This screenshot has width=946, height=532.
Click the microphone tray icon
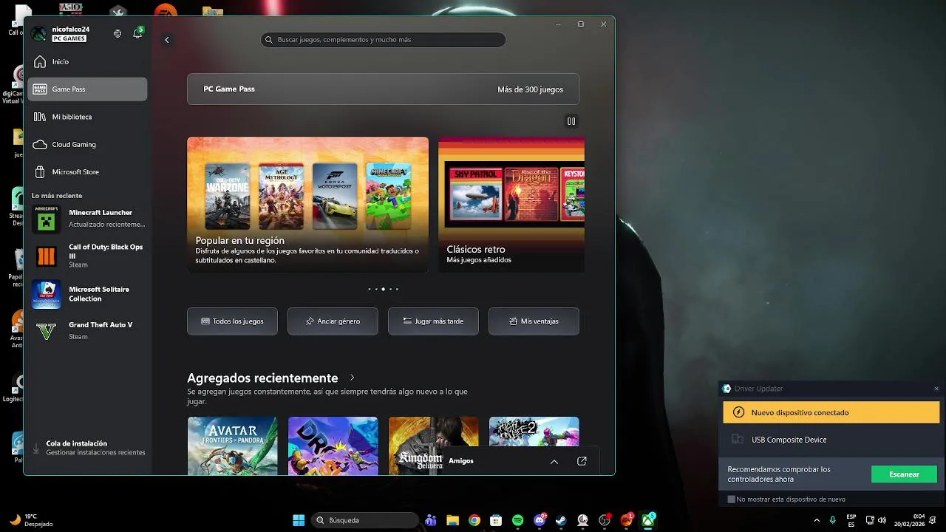(833, 520)
